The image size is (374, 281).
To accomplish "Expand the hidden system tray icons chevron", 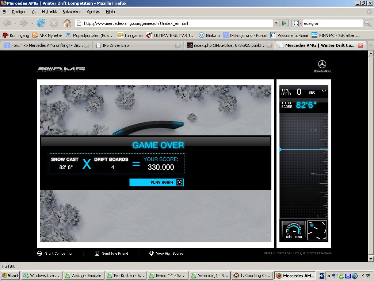I will point(329,276).
